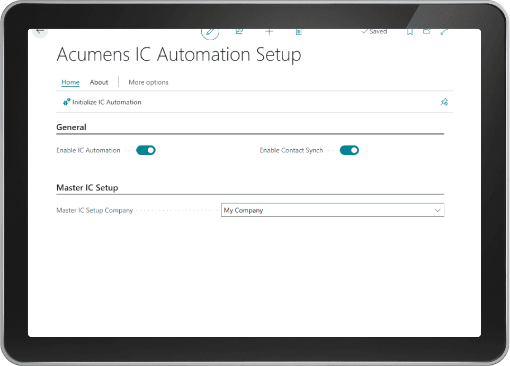This screenshot has height=366, width=510.
Task: Collapse the Master IC Setup section header
Action: pyautogui.click(x=87, y=188)
